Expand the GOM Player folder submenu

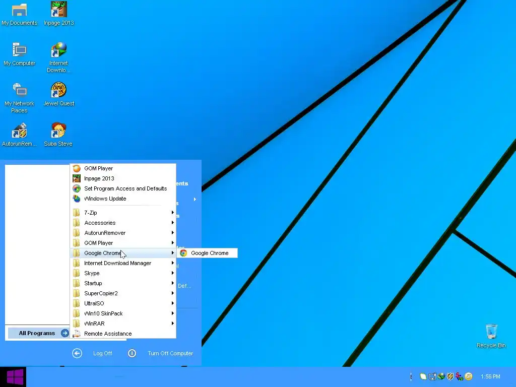[x=123, y=243]
